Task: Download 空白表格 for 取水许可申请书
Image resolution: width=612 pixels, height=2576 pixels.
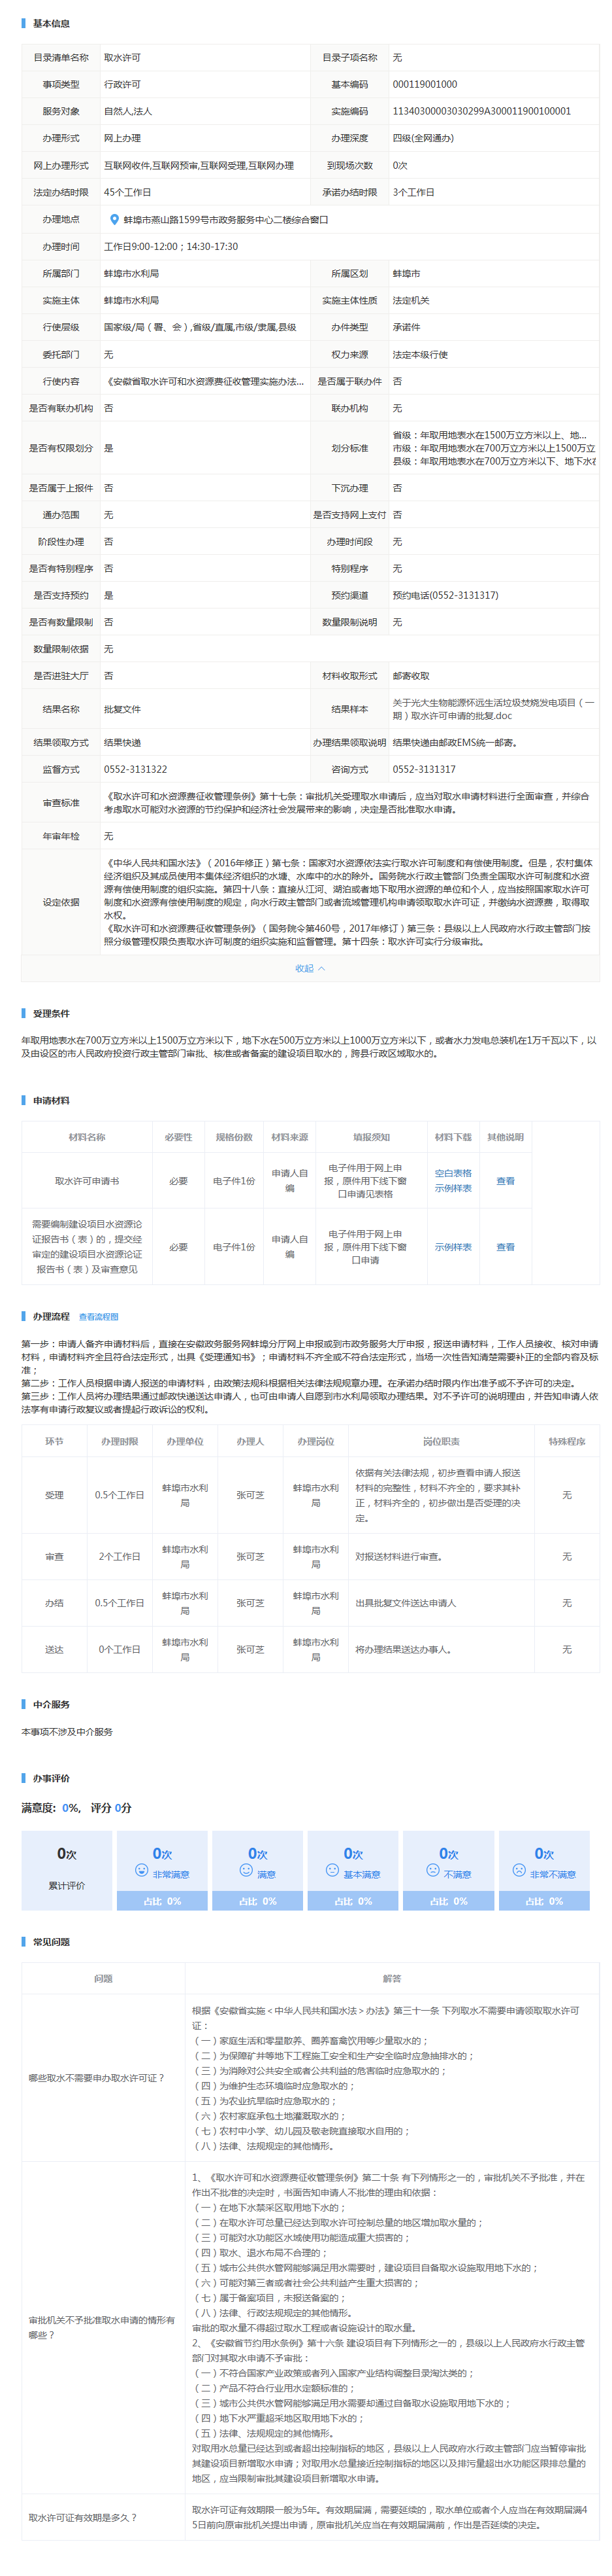Action: pyautogui.click(x=452, y=1173)
